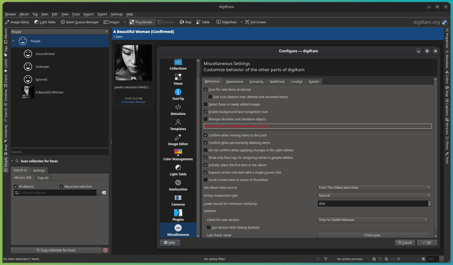
Task: Collapse the People tree in the sidebar
Action: click(13, 41)
